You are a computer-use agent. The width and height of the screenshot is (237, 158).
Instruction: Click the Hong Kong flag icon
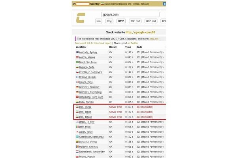tap(77, 97)
